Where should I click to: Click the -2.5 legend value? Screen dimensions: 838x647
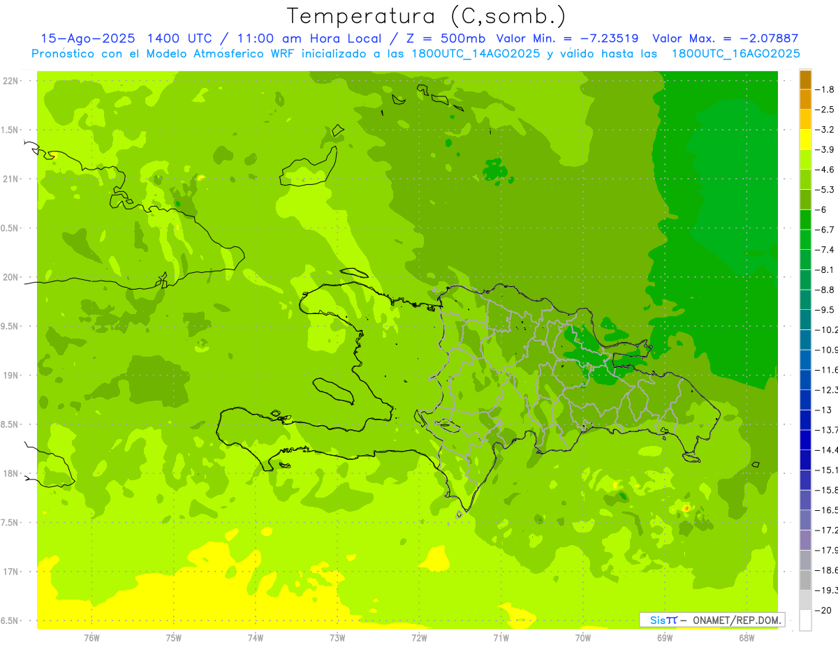point(825,110)
